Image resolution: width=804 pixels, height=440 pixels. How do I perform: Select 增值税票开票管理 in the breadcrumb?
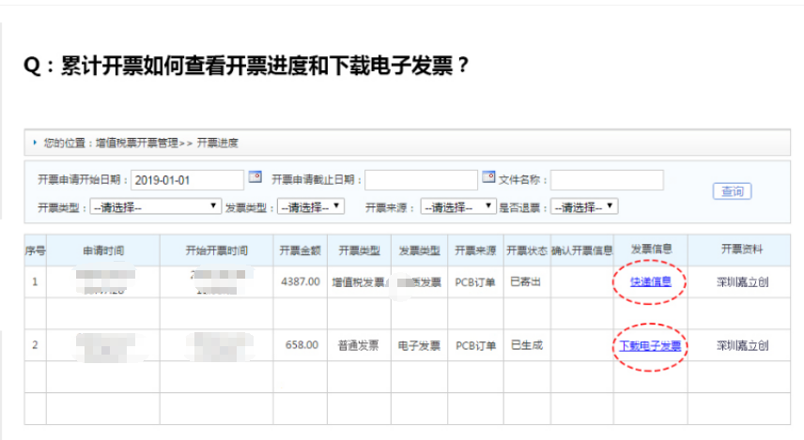135,144
